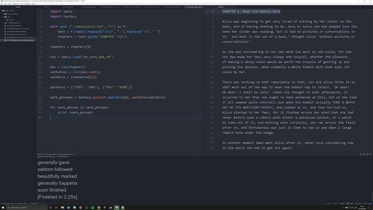Open the Edit menu

point(5,4)
